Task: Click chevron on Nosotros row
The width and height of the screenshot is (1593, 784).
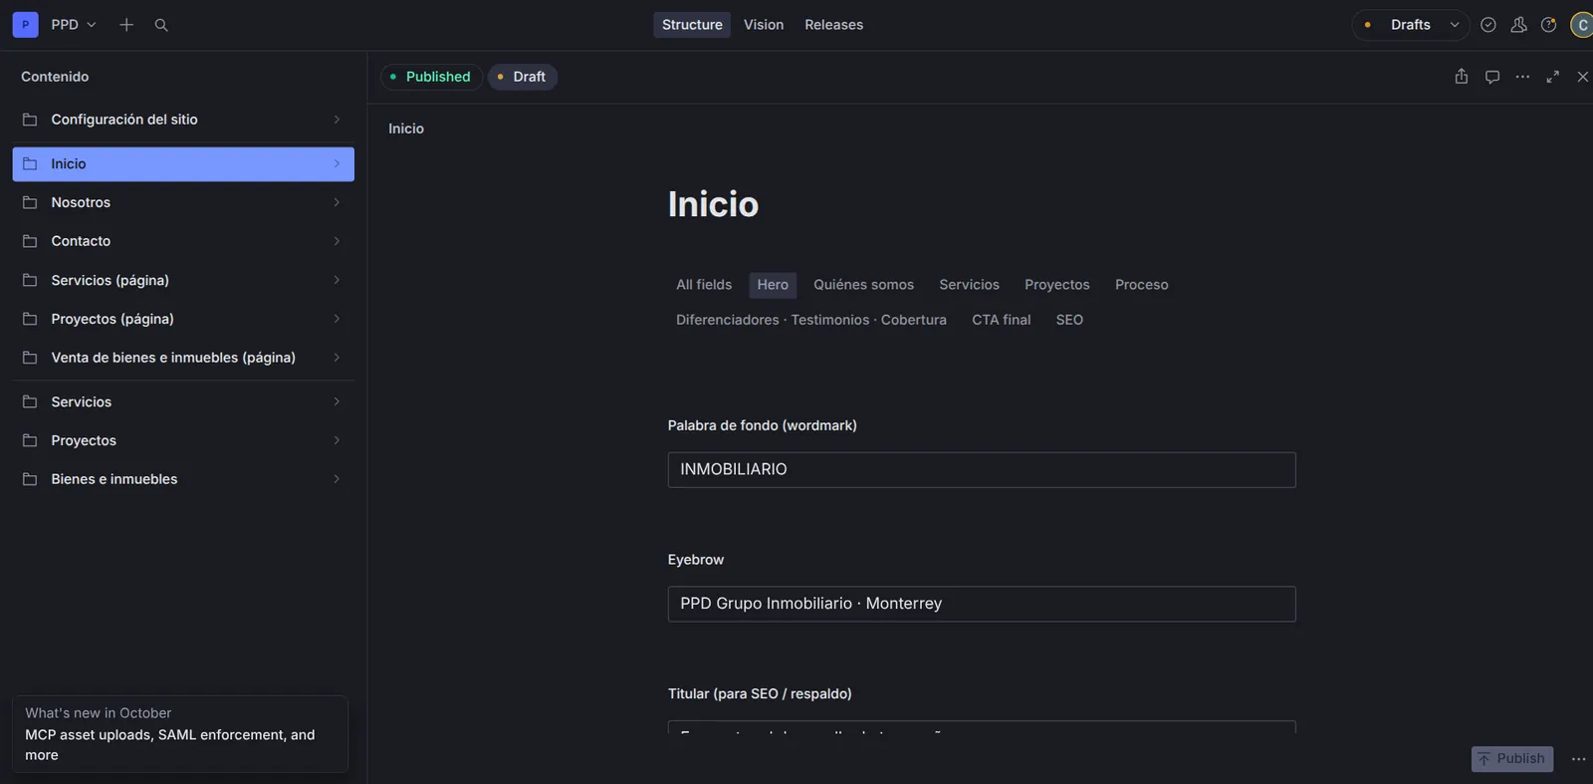Action: (337, 202)
